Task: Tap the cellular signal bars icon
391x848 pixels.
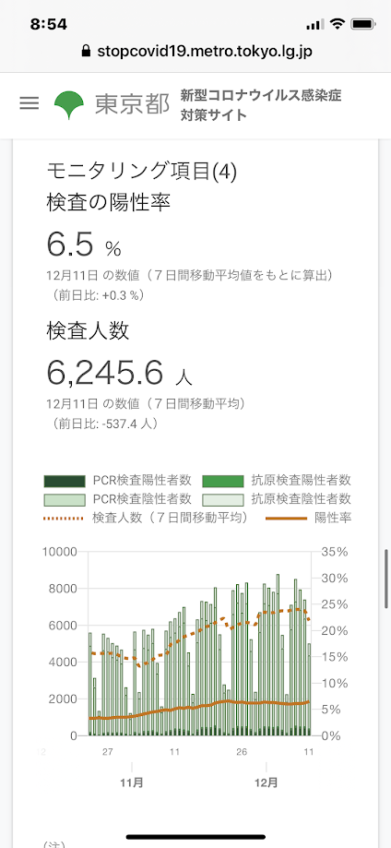Action: (x=314, y=24)
